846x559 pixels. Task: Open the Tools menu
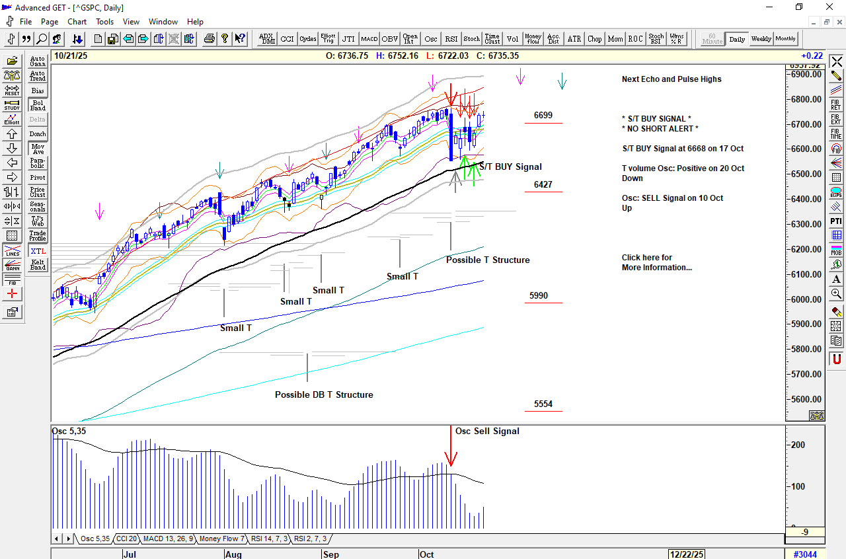(104, 22)
